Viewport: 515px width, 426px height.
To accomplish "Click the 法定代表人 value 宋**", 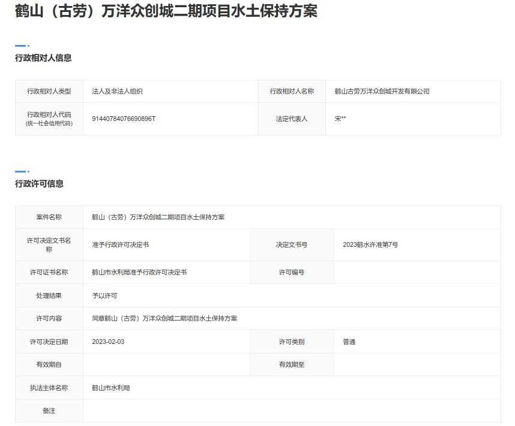I will tap(340, 119).
